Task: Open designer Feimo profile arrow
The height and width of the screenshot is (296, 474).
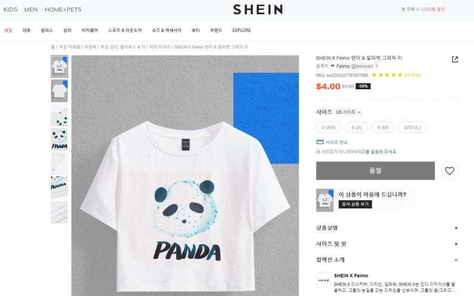Action: click(x=377, y=66)
